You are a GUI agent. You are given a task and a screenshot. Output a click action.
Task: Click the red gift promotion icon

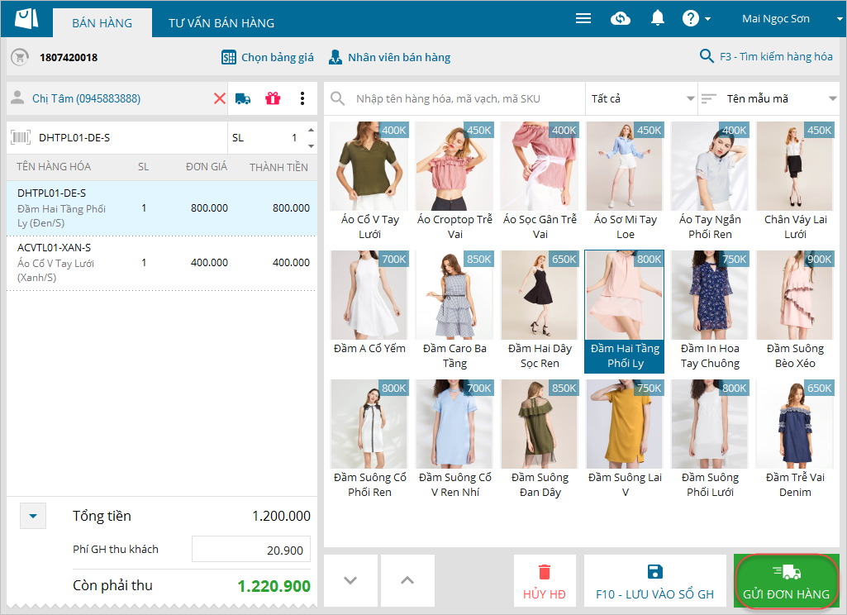pos(273,98)
